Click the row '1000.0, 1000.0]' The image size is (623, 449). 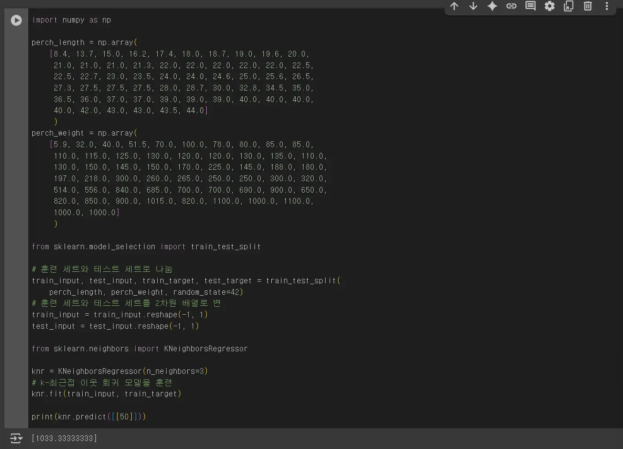pyautogui.click(x=87, y=213)
